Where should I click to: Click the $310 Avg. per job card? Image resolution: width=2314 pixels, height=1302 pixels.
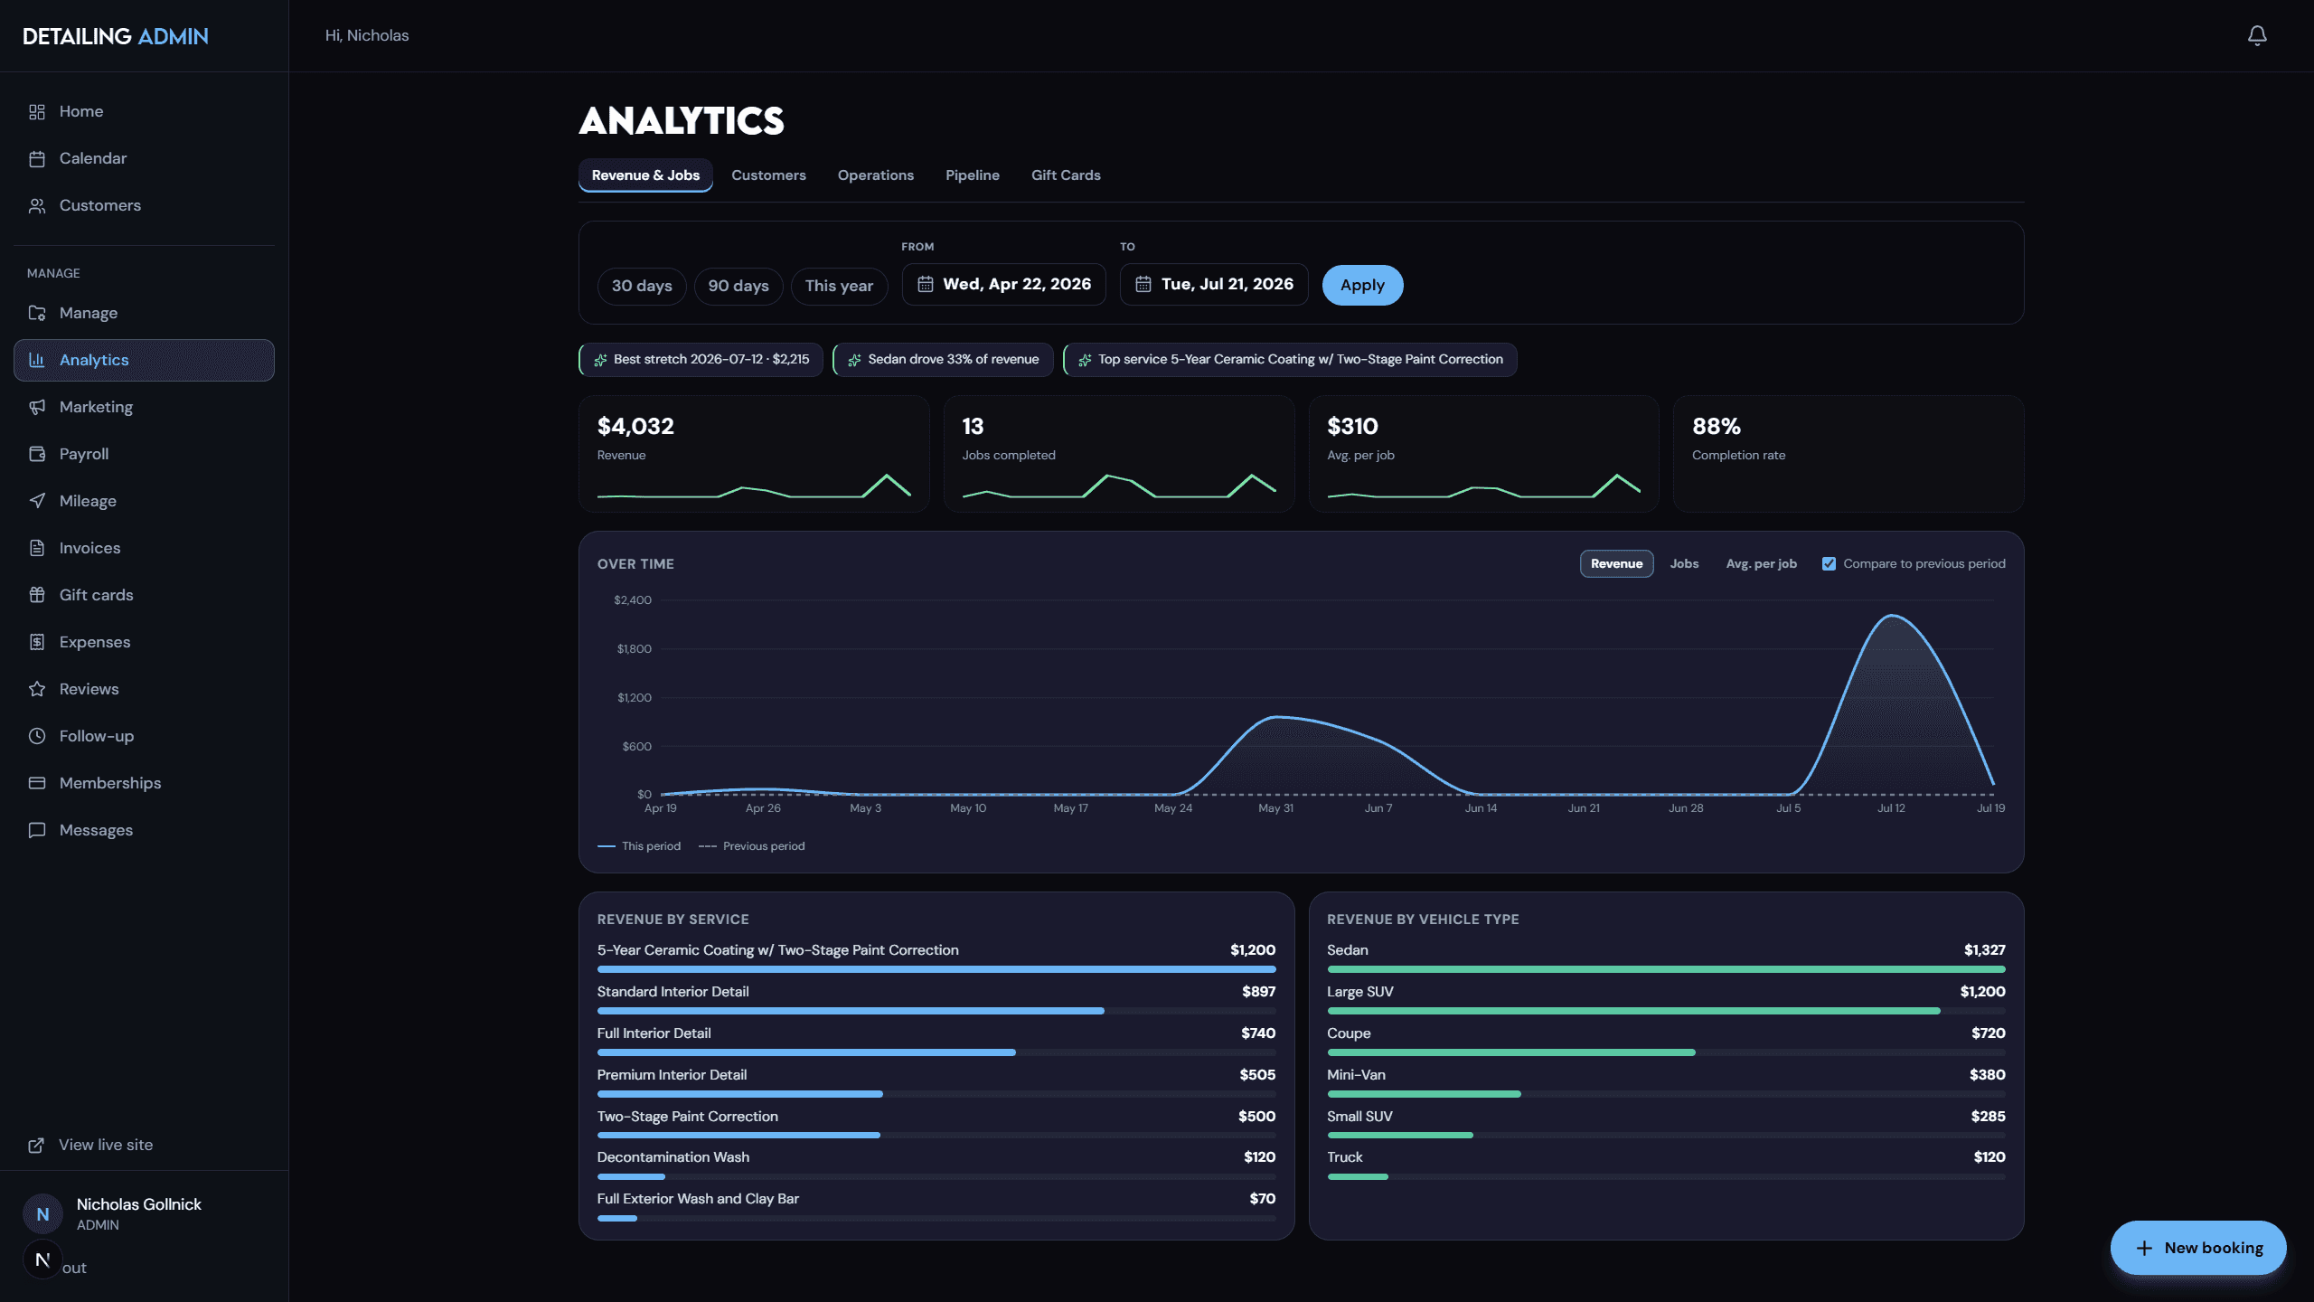(x=1483, y=454)
